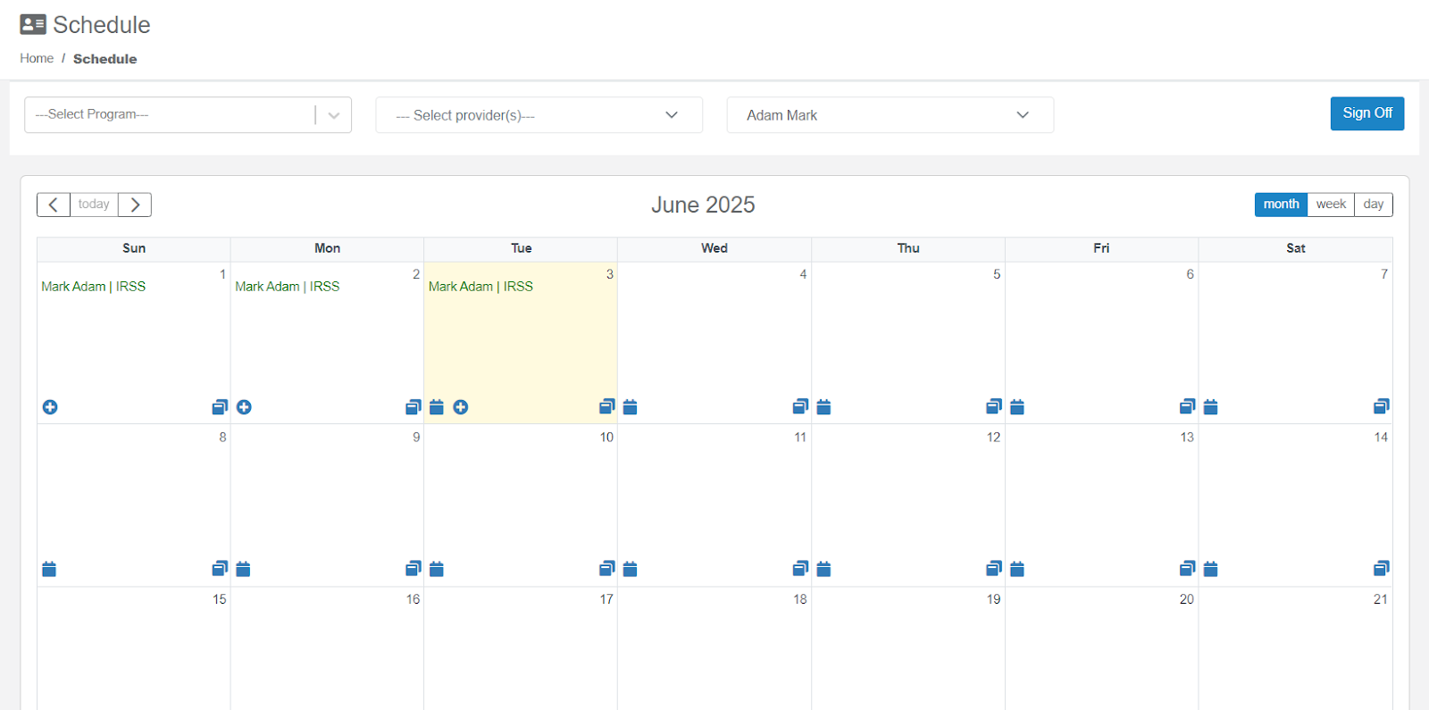Click the calendar icon in the June 4 cell

(x=631, y=407)
